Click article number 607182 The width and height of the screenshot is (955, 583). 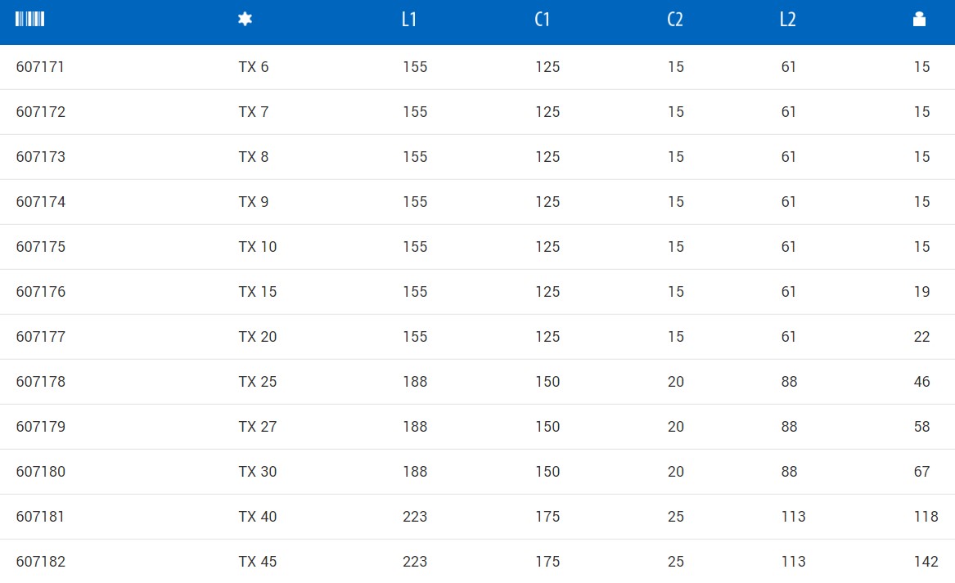(x=40, y=562)
